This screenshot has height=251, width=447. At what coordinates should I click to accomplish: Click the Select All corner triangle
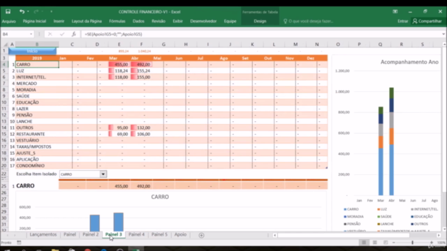[5, 45]
